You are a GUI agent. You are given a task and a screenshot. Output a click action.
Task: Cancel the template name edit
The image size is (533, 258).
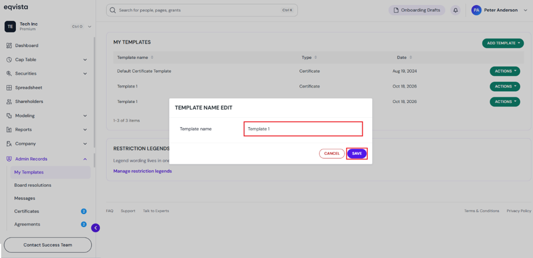[331, 153]
